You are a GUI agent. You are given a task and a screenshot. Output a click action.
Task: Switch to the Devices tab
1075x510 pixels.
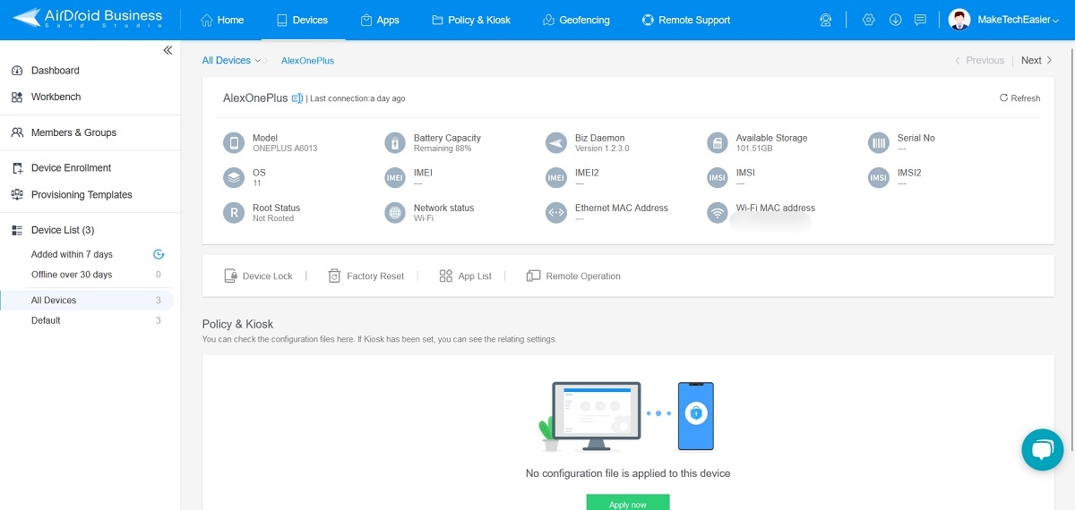point(303,20)
